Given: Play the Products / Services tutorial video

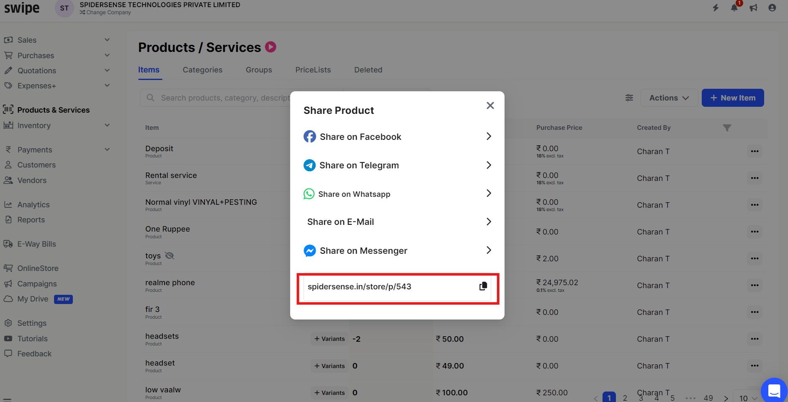Looking at the screenshot, I should pos(271,47).
